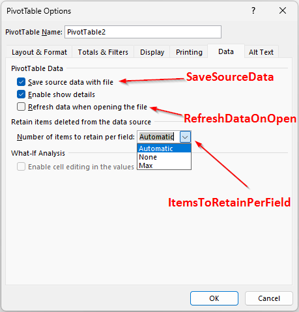The image size is (299, 312).
Task: Open the Alt Text tab
Action: (261, 52)
